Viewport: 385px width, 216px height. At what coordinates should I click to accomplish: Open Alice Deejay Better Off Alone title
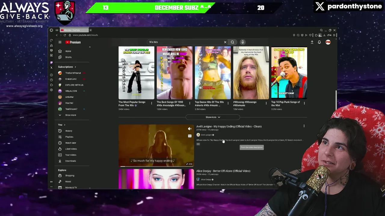(223, 171)
